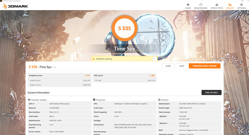Click the Graphics adapter section title
Viewport: 249px width, 135px height.
click(39, 100)
